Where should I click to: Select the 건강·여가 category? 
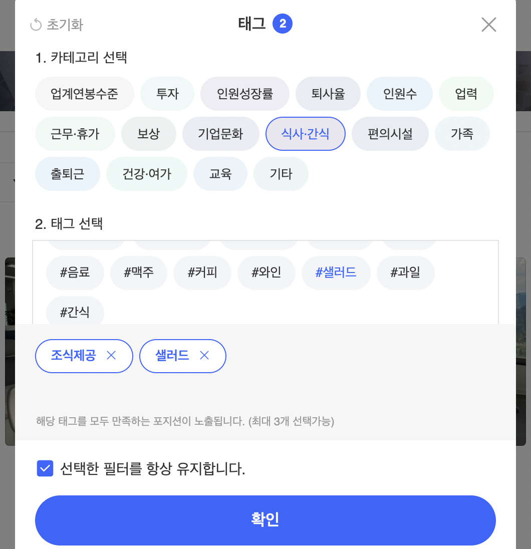pos(147,174)
